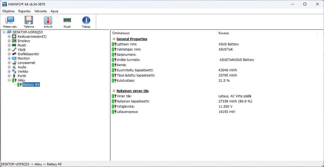This screenshot has width=324, height=167.
Task: Select the Levyasemat tree label
Action: (x=26, y=63)
